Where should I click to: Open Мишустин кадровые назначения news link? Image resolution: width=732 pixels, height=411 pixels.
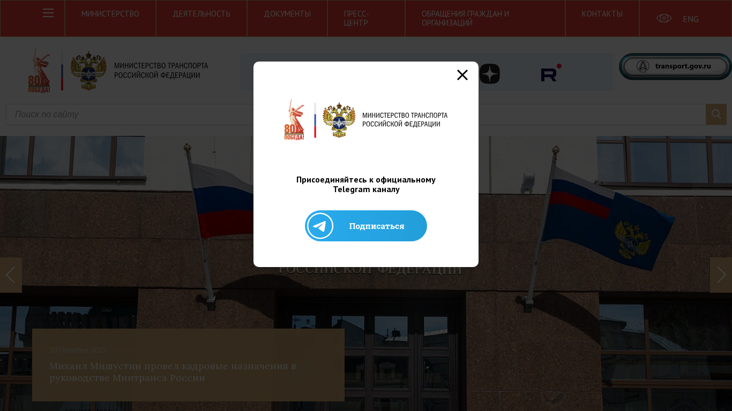pos(173,371)
